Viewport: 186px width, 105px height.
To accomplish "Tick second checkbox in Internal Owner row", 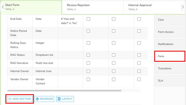I will click(x=114, y=71).
